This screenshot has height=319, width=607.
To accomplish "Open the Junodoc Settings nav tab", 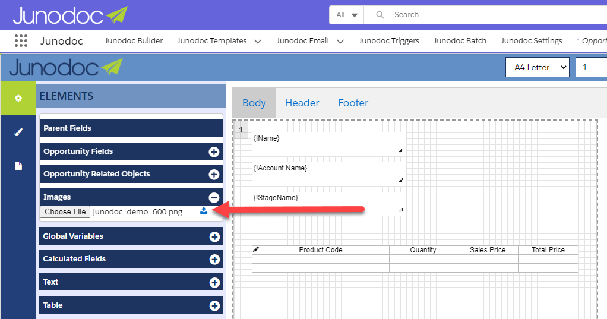I will coord(532,40).
